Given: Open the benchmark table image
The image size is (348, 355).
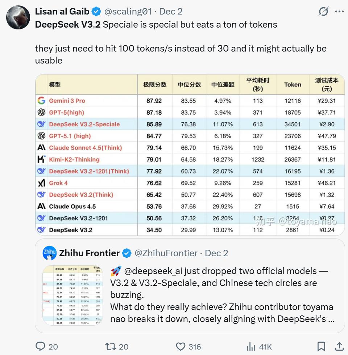Looking at the screenshot, I should pos(190,155).
